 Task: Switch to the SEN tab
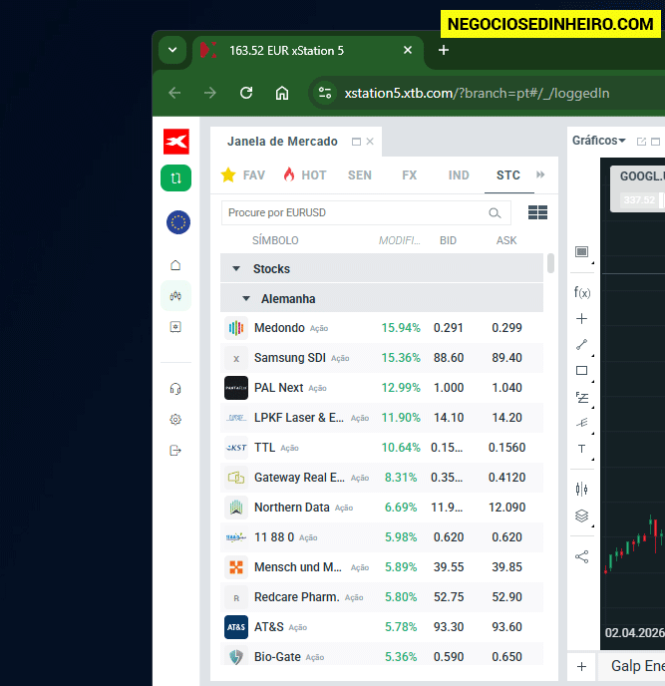coord(360,175)
